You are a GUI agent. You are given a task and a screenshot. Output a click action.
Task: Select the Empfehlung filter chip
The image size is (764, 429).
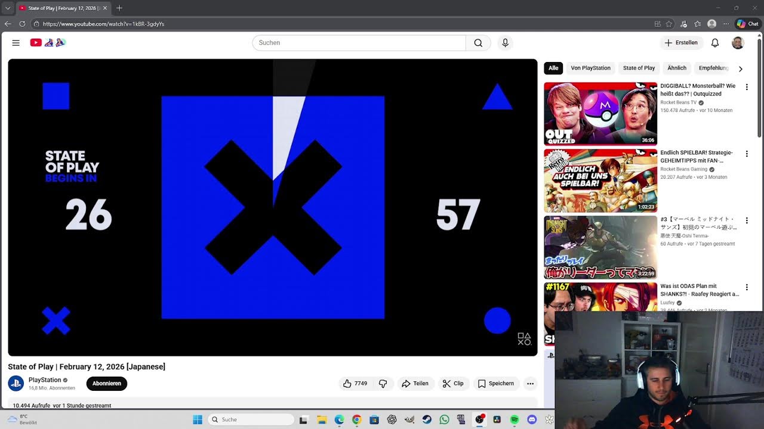tap(714, 68)
